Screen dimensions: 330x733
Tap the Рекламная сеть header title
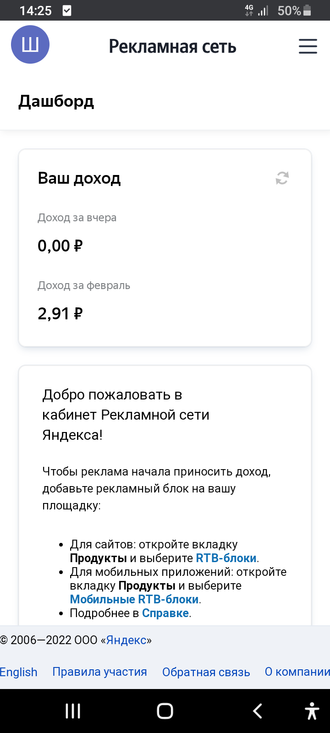(172, 47)
